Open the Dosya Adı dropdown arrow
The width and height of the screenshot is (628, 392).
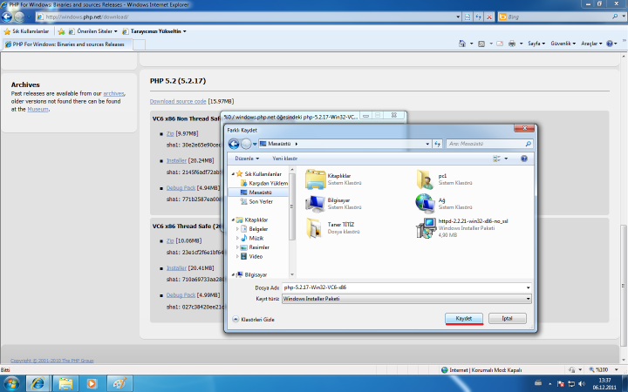(528, 287)
